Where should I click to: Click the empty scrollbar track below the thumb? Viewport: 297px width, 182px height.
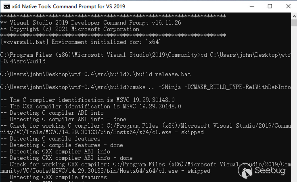(x=294, y=104)
